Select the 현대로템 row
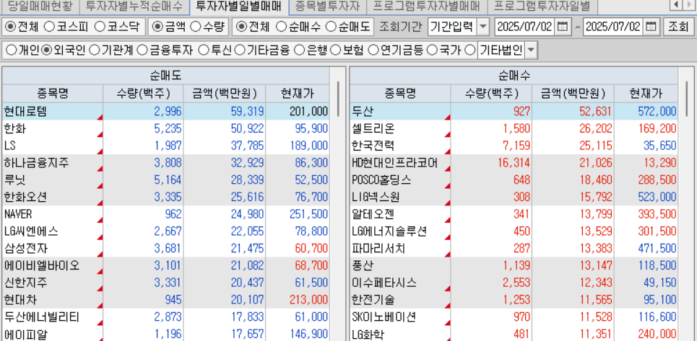Image resolution: width=697 pixels, height=341 pixels. click(x=166, y=111)
